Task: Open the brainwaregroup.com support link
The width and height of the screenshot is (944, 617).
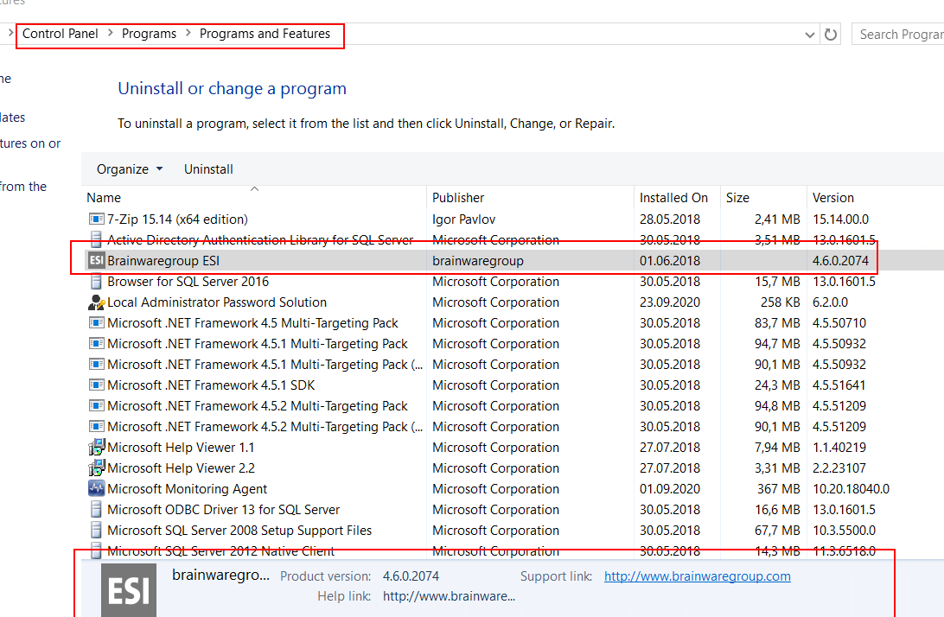Action: tap(697, 576)
